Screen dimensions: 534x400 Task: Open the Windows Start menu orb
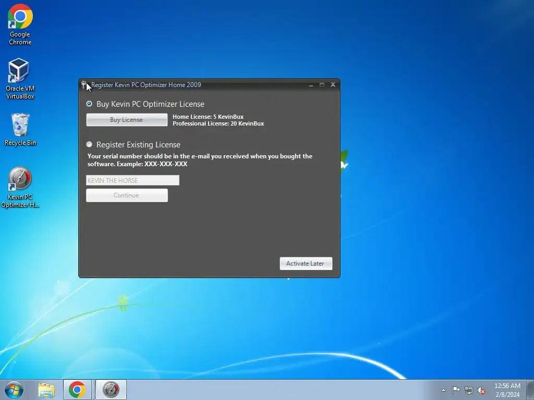pos(14,390)
